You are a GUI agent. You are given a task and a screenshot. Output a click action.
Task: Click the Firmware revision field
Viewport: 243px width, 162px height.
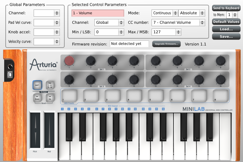tap(129, 44)
